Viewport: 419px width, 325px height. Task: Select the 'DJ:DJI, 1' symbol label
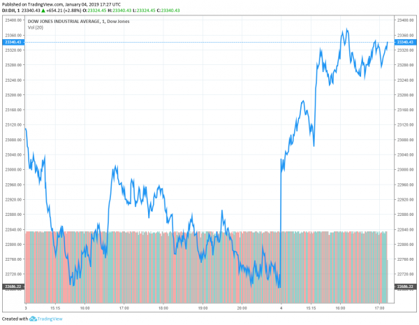coord(11,10)
